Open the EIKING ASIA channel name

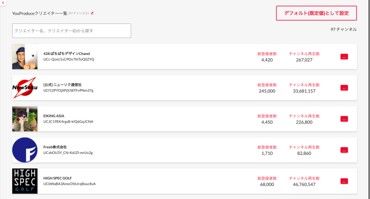pyautogui.click(x=54, y=116)
